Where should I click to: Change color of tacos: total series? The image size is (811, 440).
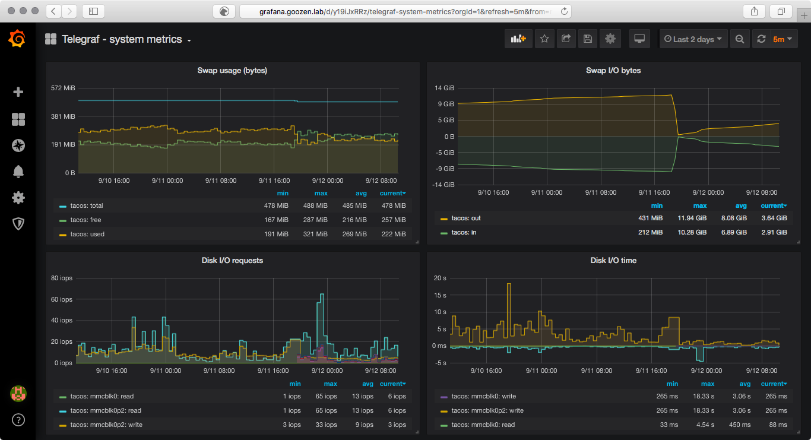pos(63,206)
